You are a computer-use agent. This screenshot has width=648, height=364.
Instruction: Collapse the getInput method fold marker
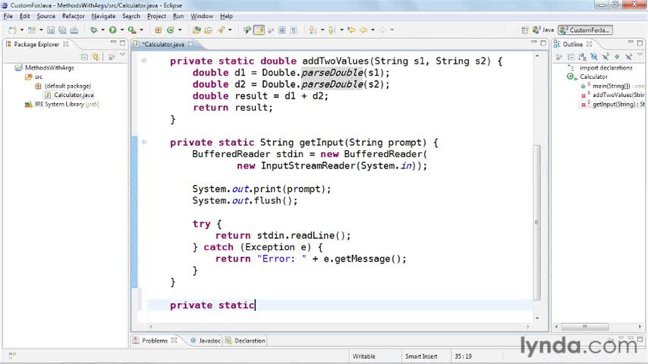[144, 142]
